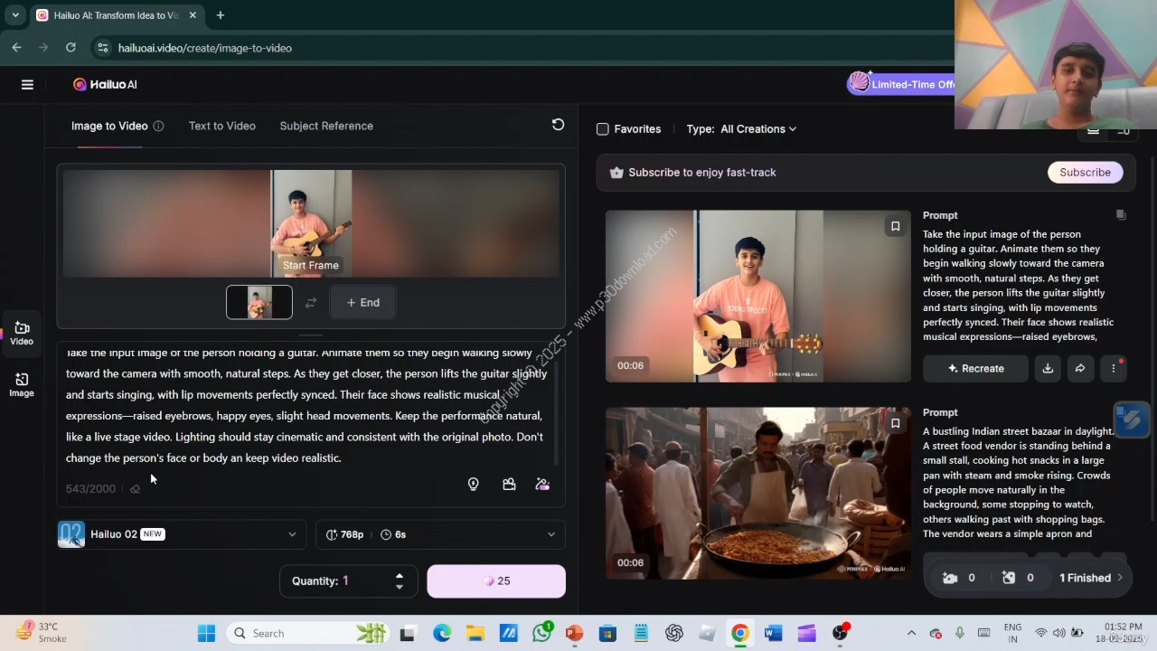The width and height of the screenshot is (1157, 651).
Task: Share the guitar video with arrow icon
Action: pyautogui.click(x=1080, y=368)
